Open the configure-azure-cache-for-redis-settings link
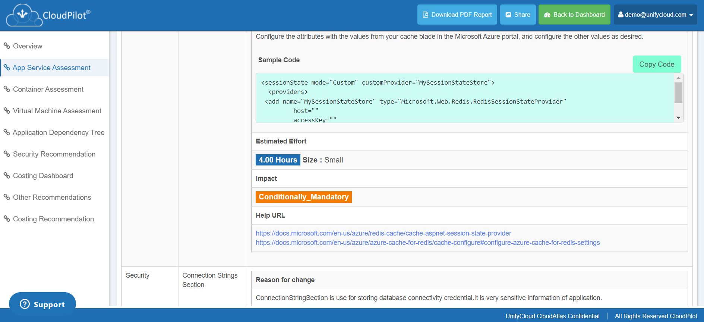This screenshot has width=704, height=322. pos(428,243)
